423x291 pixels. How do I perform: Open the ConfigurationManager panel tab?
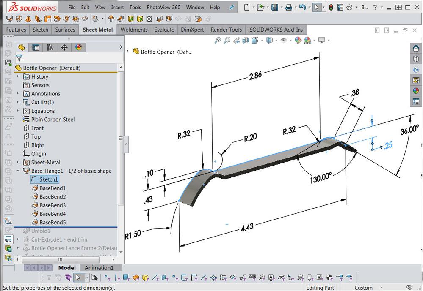[50, 47]
